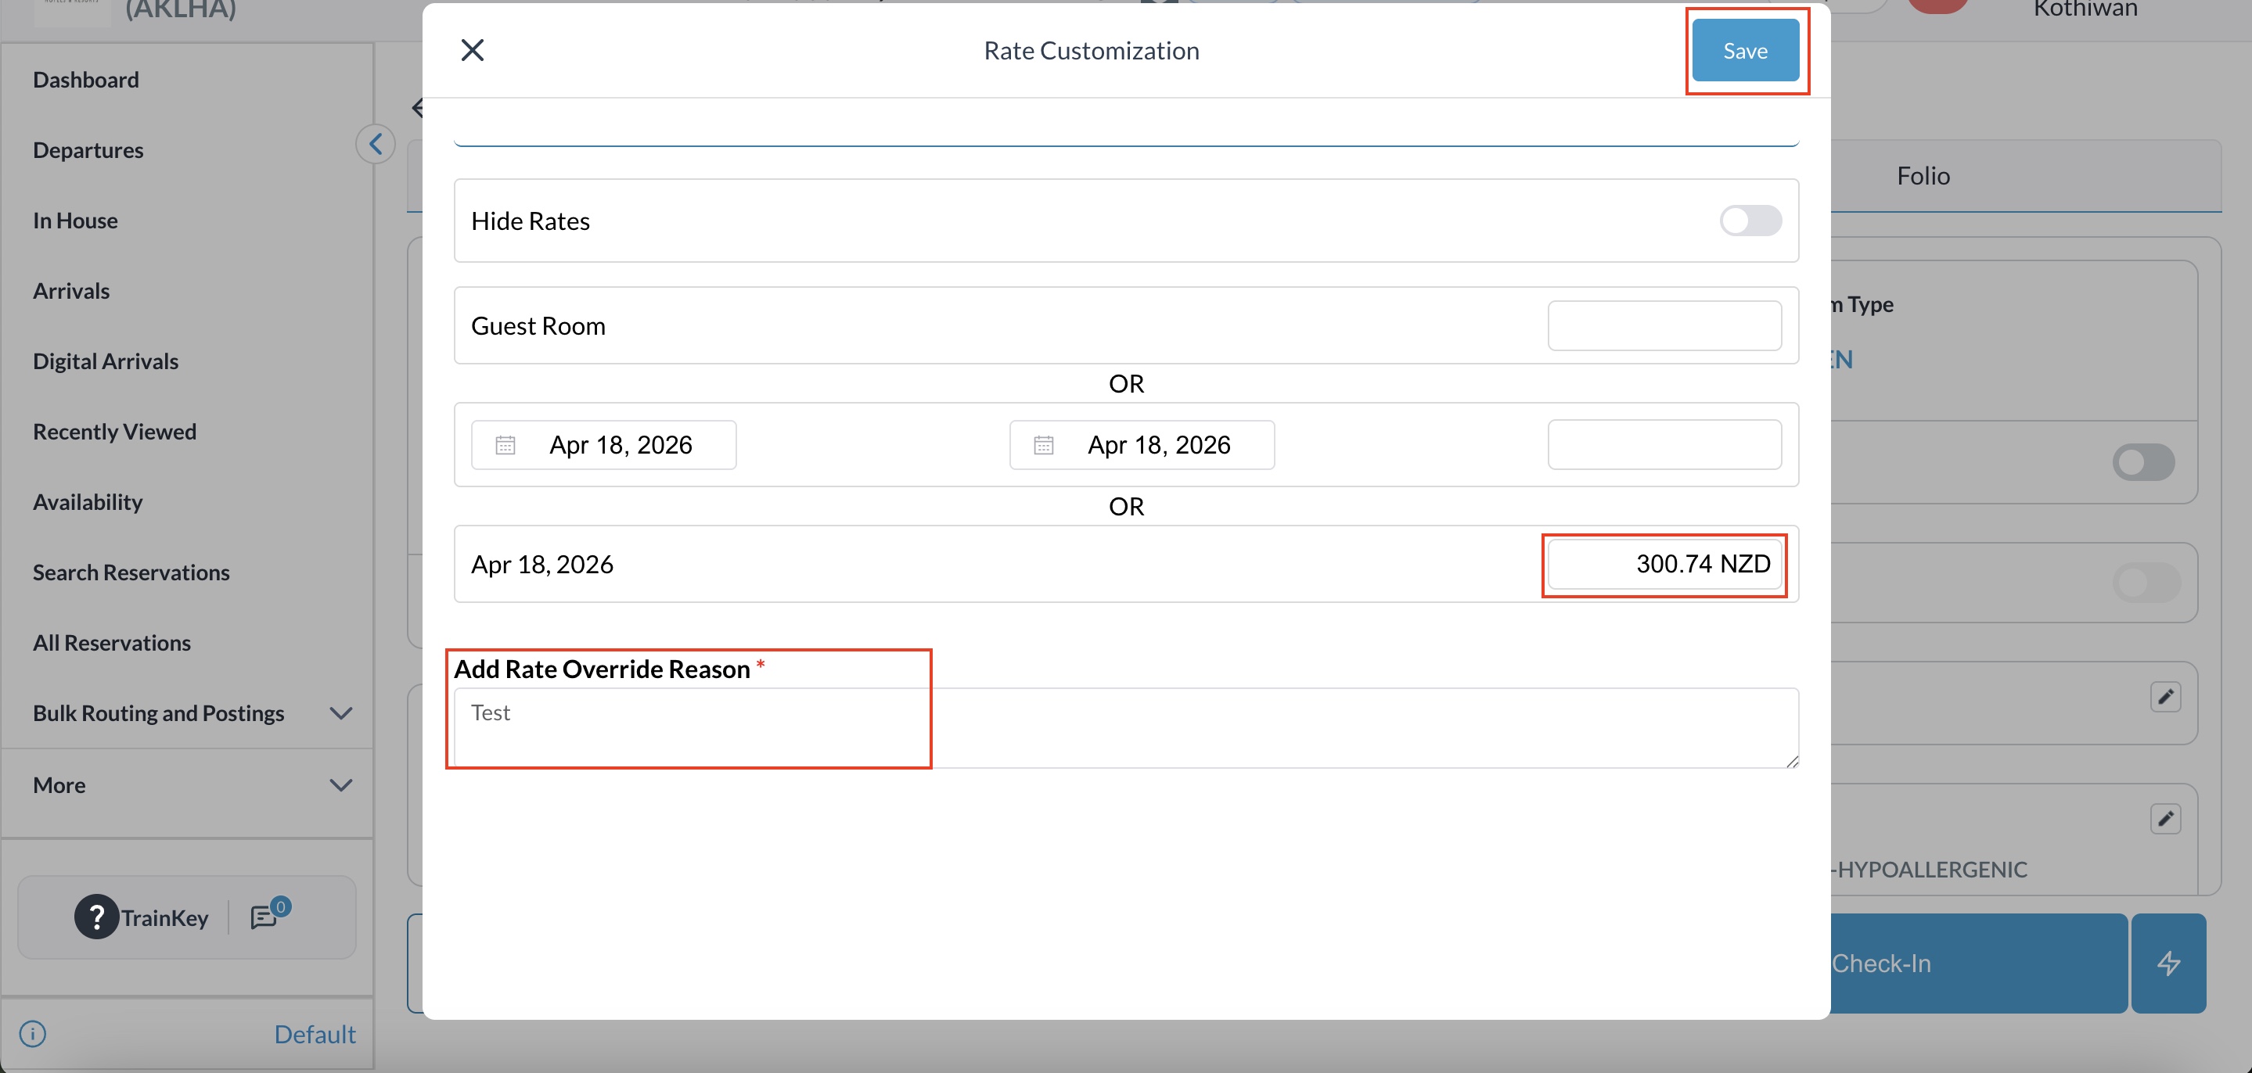Open Arrivals in the sidebar

pos(72,291)
